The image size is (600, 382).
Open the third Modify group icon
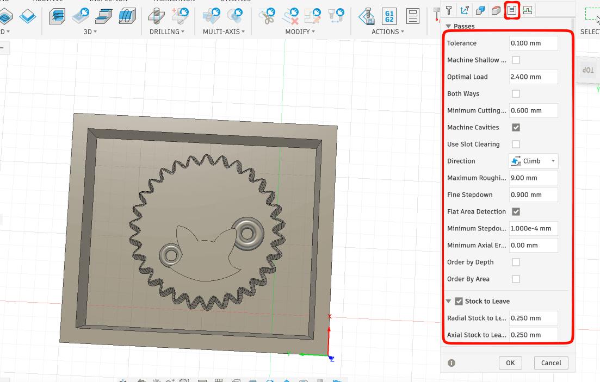pyautogui.click(x=313, y=16)
